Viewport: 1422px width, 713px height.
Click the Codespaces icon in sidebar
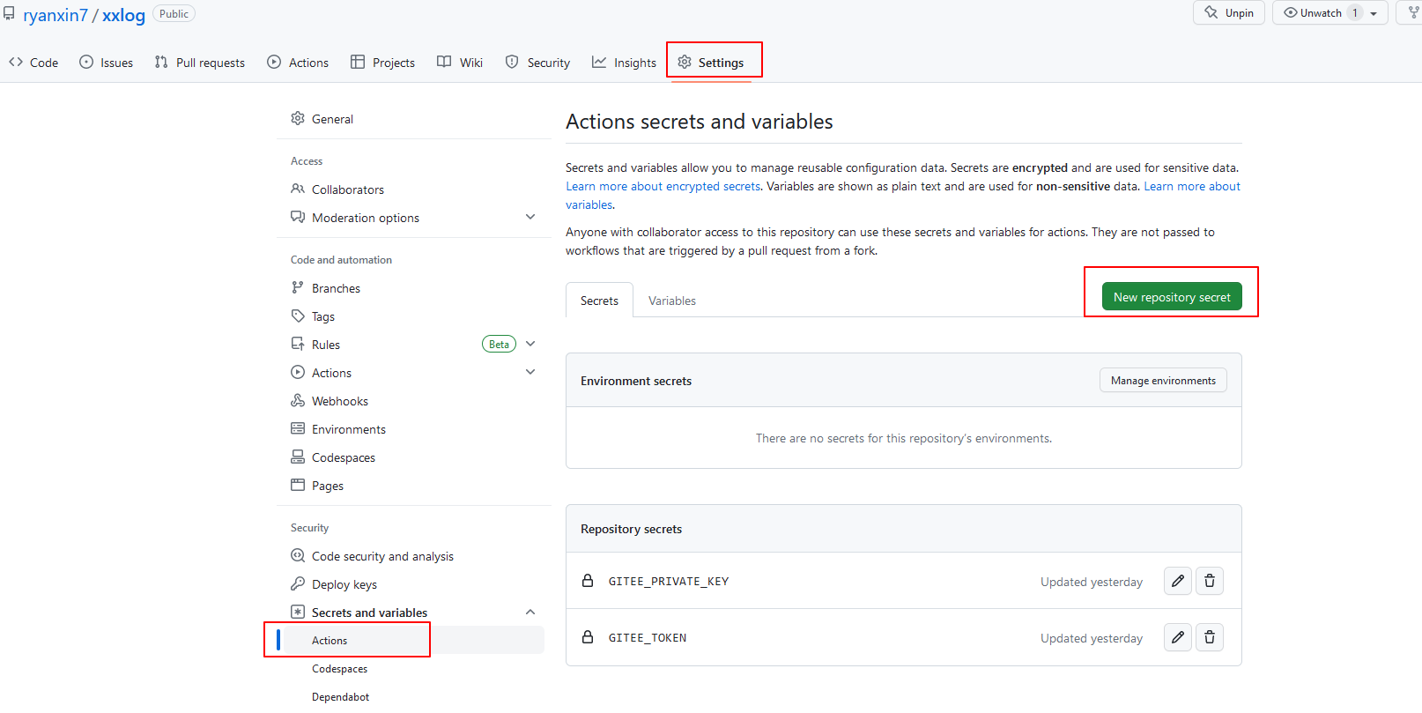pos(298,457)
